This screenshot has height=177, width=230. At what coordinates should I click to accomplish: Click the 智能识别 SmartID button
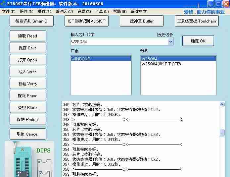click(x=31, y=21)
